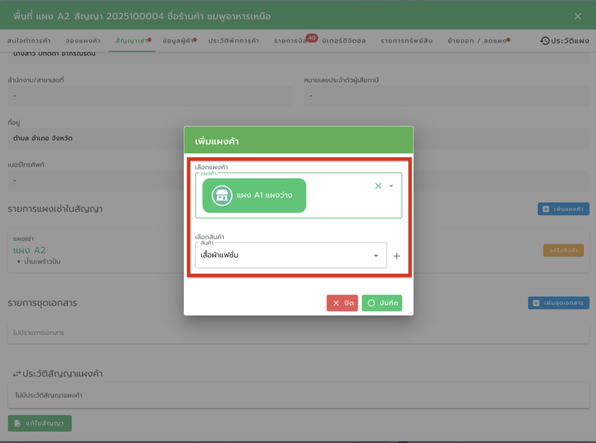This screenshot has height=443, width=596.
Task: Open รายการทรัพย์สิน tab
Action: click(x=407, y=41)
